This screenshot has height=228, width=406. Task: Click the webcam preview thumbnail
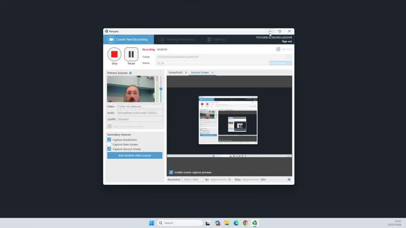click(x=131, y=89)
